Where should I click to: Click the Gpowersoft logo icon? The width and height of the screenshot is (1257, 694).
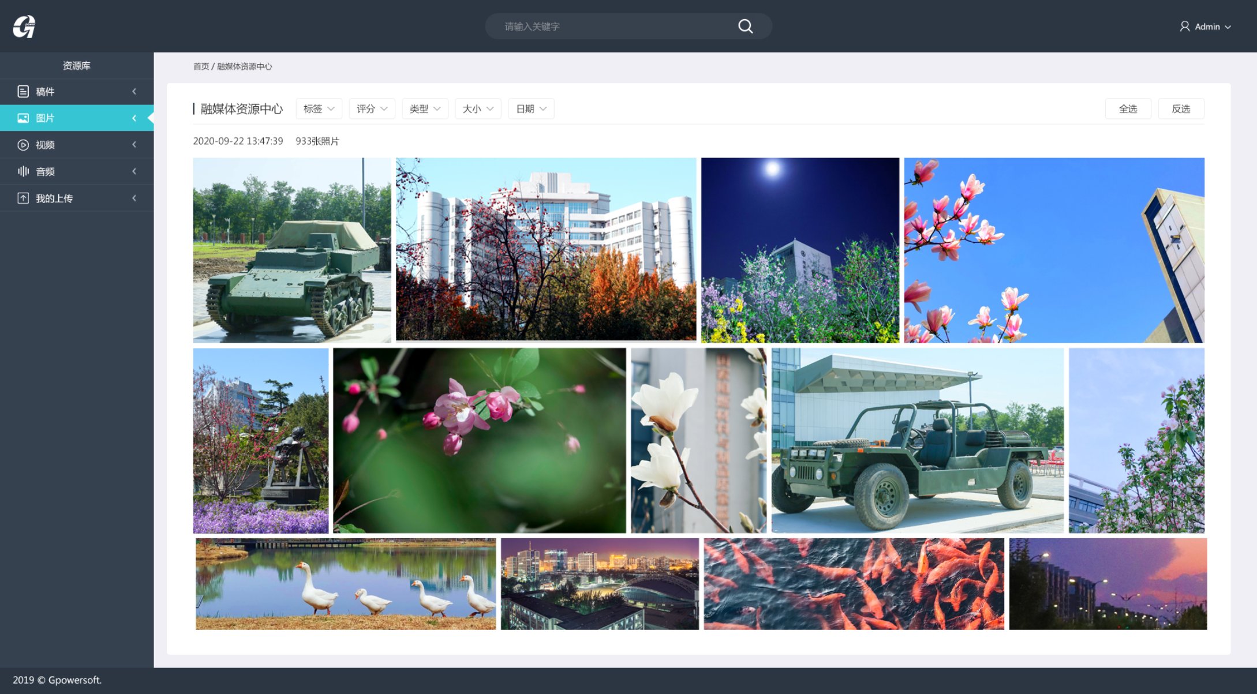click(24, 27)
